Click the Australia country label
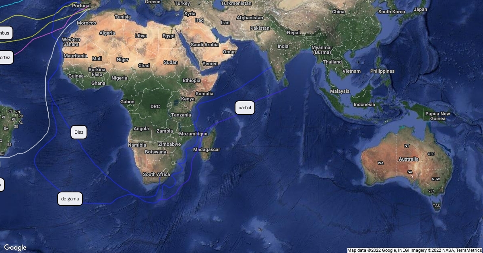This screenshot has width=483, height=253. (409, 159)
